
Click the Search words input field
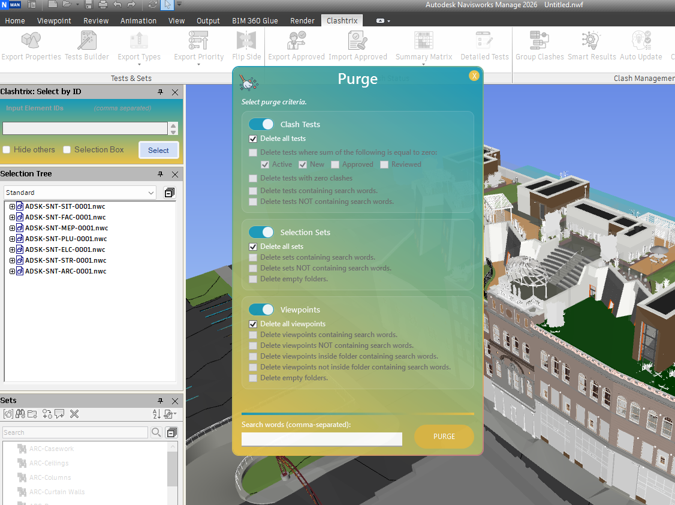click(x=321, y=439)
